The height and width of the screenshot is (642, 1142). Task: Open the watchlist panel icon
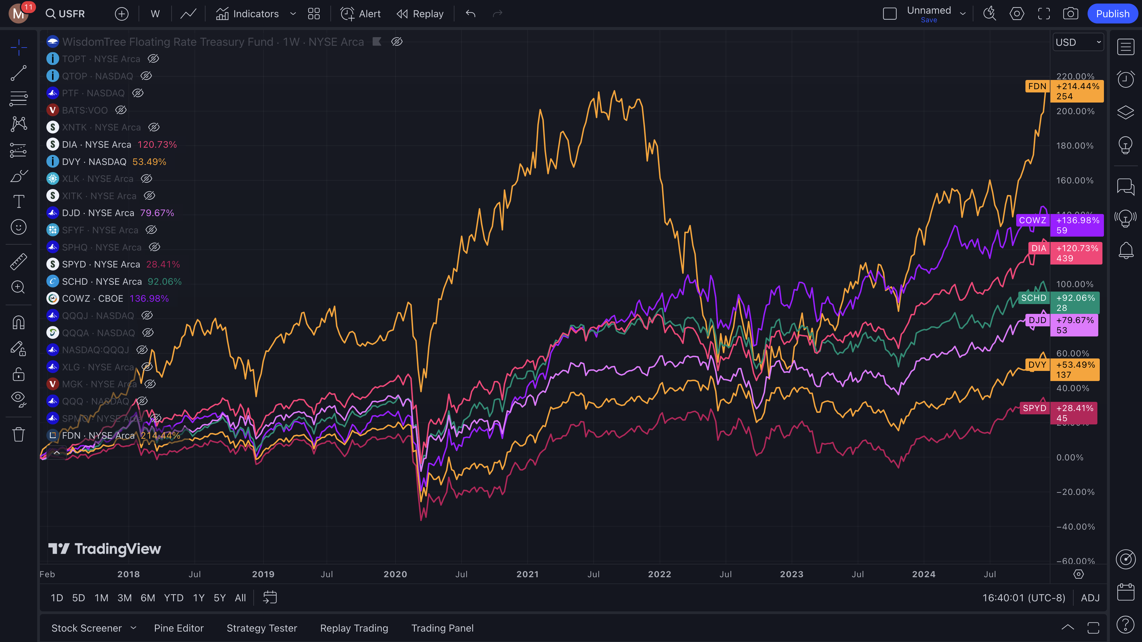coord(1126,47)
